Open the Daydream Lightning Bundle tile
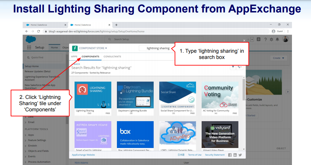Image resolution: width=311 pixels, height=165 pixels. pos(135,99)
